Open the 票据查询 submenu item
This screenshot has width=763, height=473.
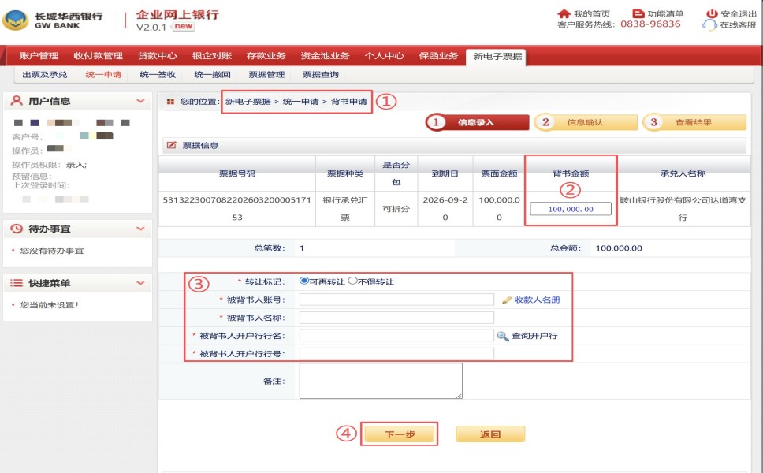click(x=322, y=75)
